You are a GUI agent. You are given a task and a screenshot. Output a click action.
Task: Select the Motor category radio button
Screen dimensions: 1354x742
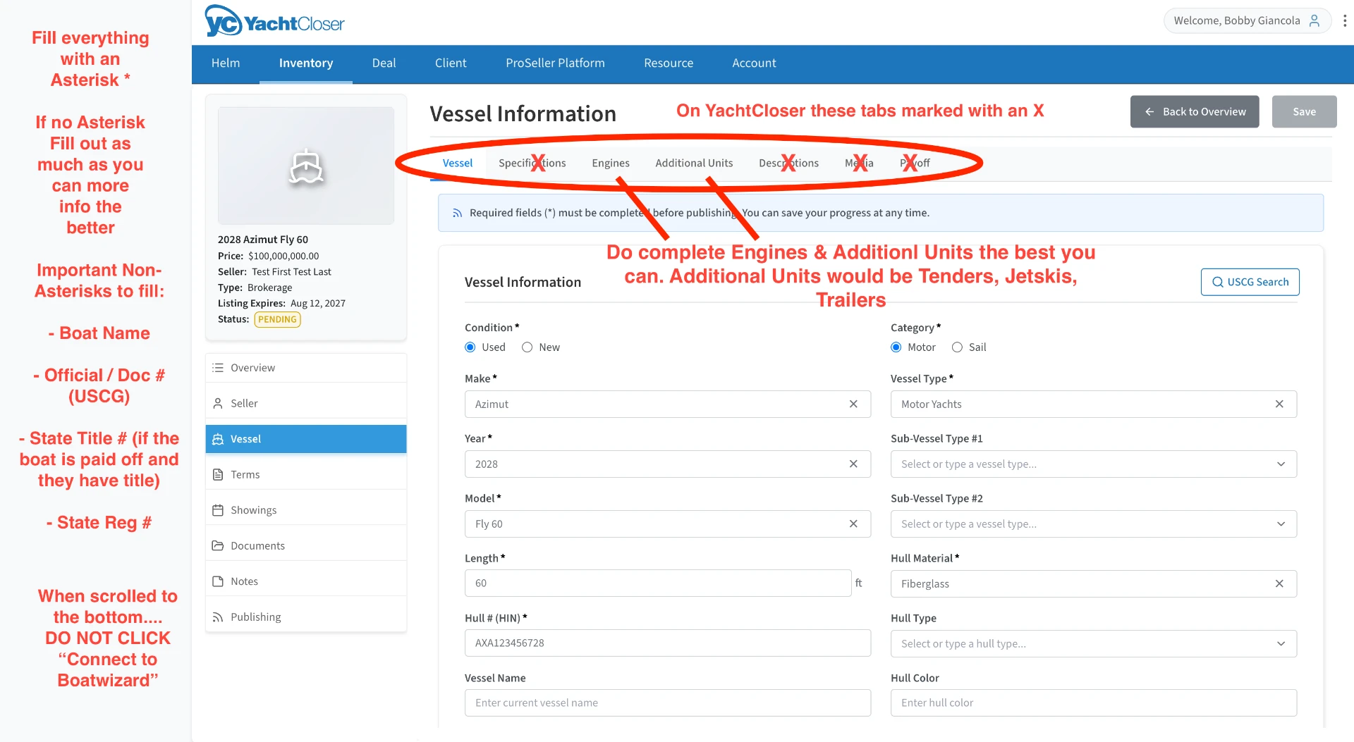(896, 347)
